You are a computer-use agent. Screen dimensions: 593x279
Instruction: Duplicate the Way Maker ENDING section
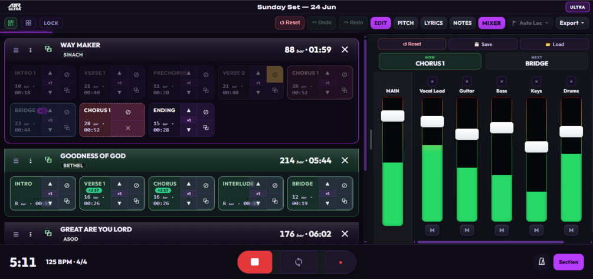[x=206, y=128]
